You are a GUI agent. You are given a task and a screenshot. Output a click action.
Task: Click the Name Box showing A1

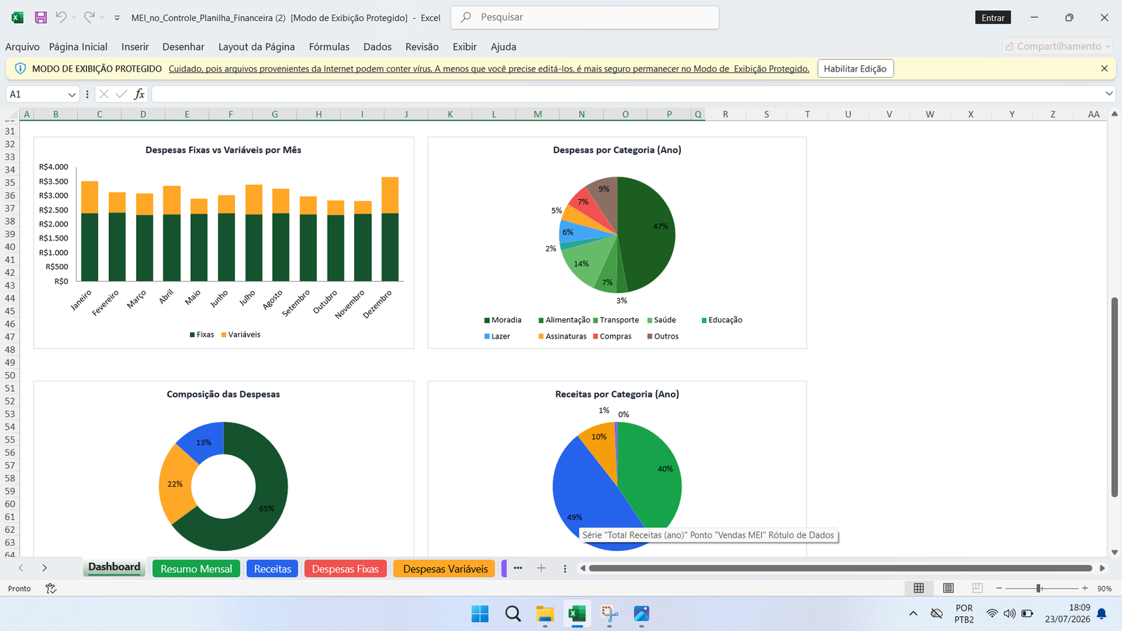35,94
